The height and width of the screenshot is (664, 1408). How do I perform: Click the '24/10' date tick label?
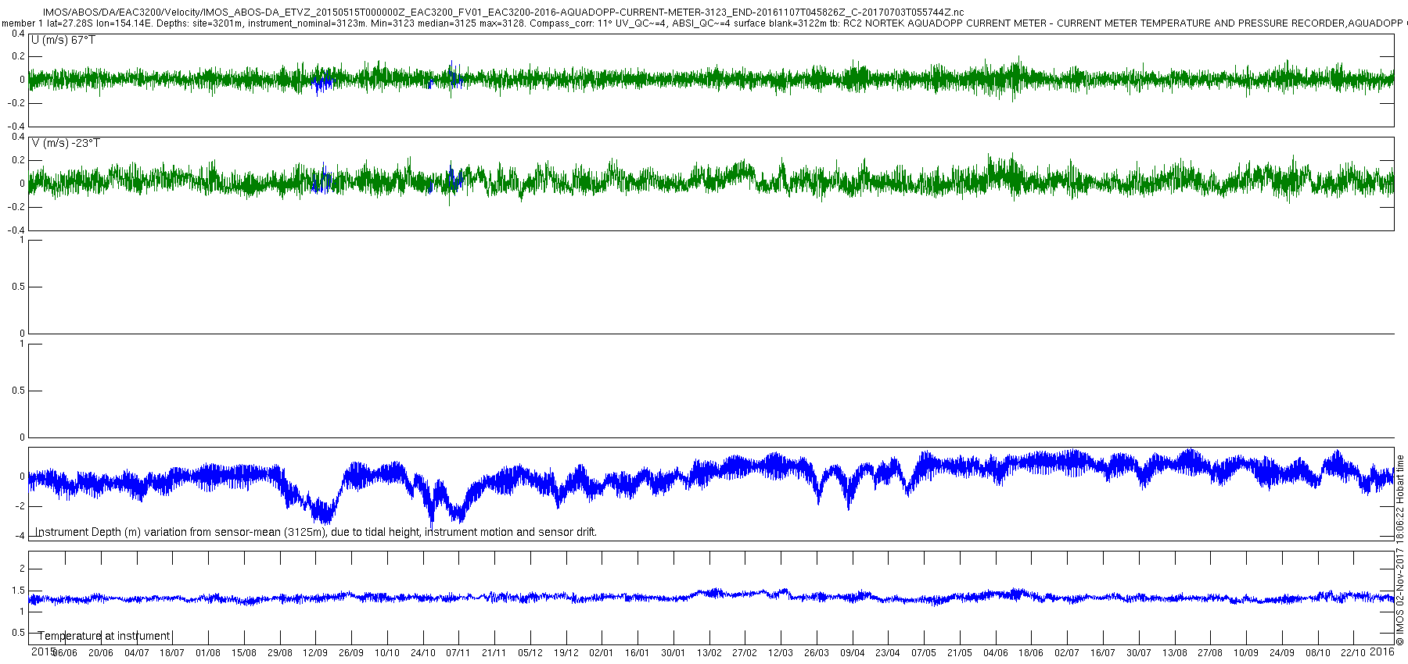click(x=423, y=653)
